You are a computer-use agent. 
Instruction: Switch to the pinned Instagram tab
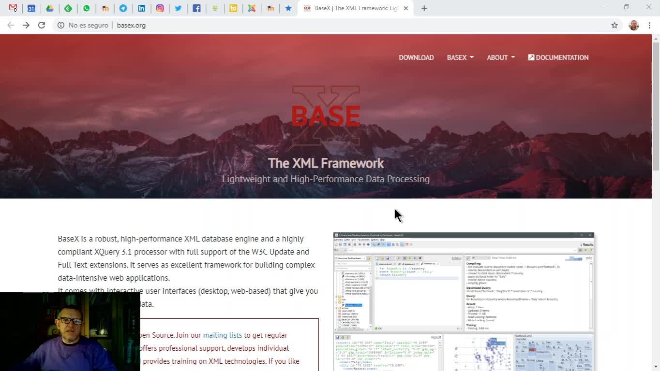tap(160, 8)
